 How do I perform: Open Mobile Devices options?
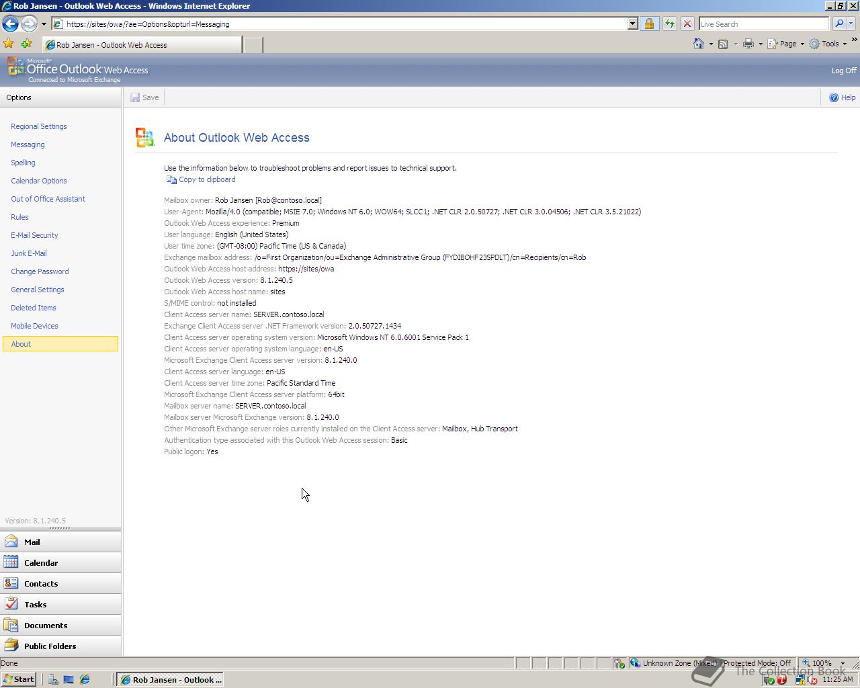[34, 326]
